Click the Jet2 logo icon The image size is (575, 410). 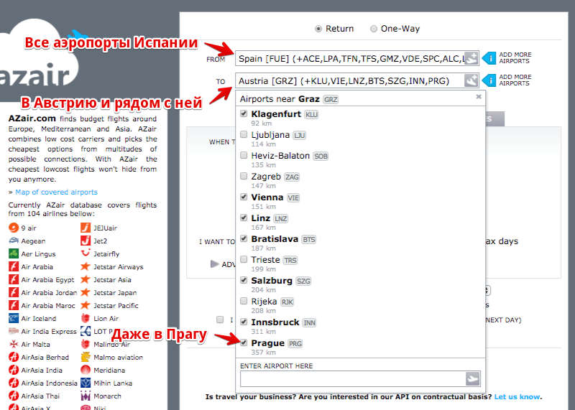pyautogui.click(x=86, y=241)
